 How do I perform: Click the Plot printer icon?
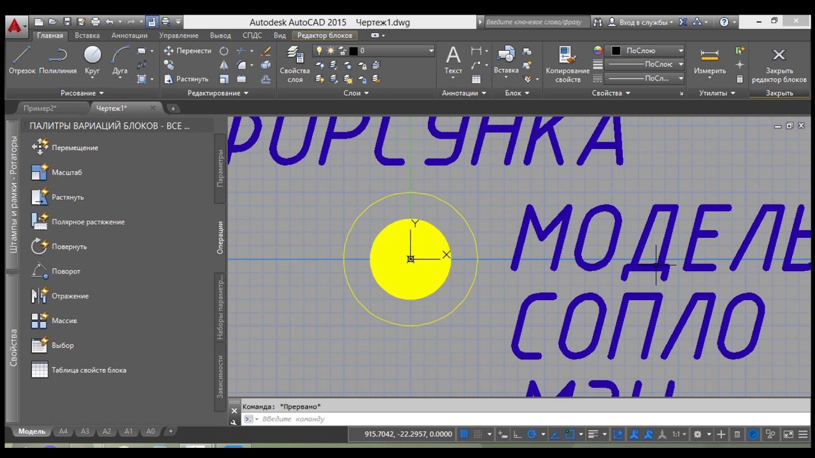click(x=96, y=22)
